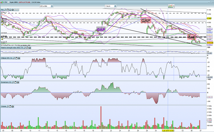Maximize the Price panel window icon
Screen dimensions: 214x132
click(8, 10)
